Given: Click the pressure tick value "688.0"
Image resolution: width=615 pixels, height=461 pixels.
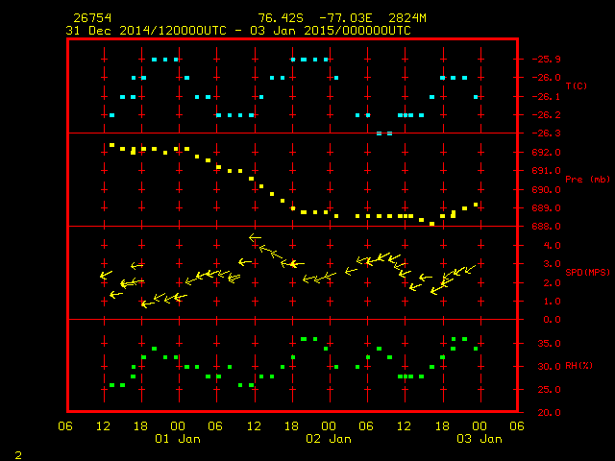Looking at the screenshot, I should pyautogui.click(x=546, y=227).
